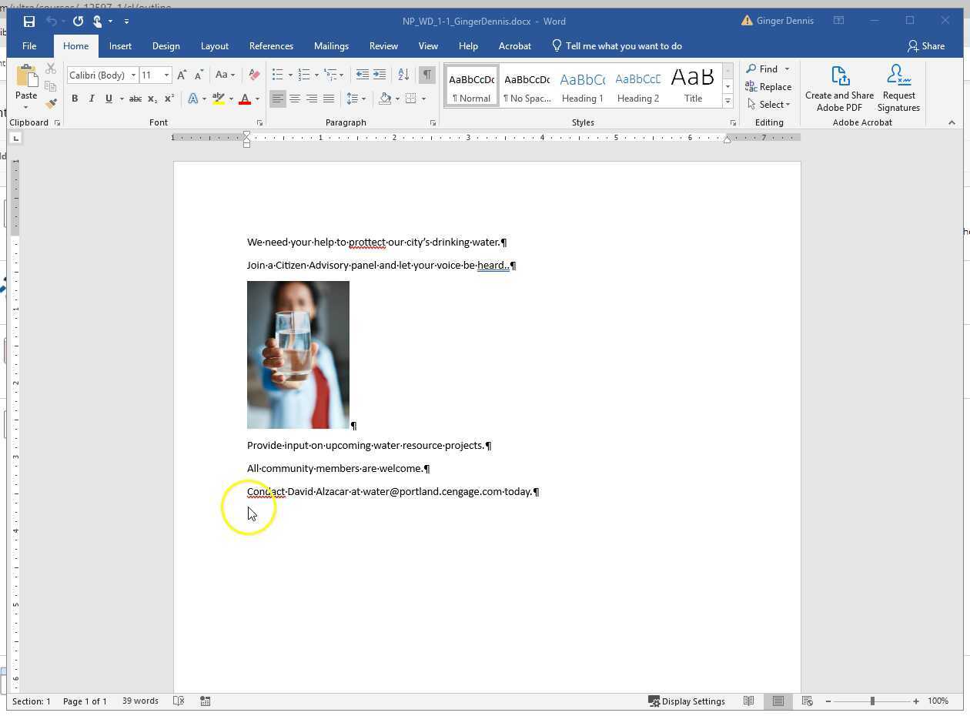Adjust the zoom slider

coord(872,701)
